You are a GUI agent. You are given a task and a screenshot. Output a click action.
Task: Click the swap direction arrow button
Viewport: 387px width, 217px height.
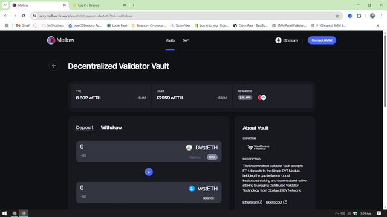click(149, 172)
